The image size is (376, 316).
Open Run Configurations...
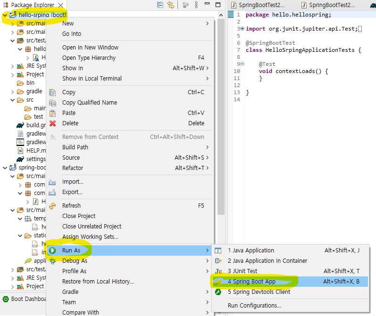coord(291,306)
